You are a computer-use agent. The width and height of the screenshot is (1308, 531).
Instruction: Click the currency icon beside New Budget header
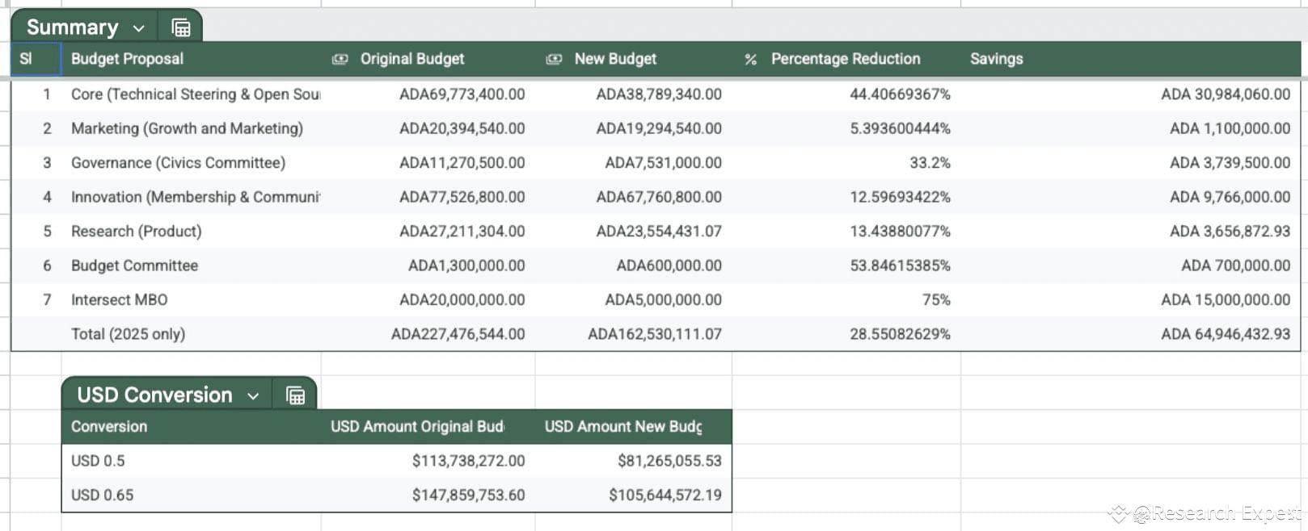point(554,59)
